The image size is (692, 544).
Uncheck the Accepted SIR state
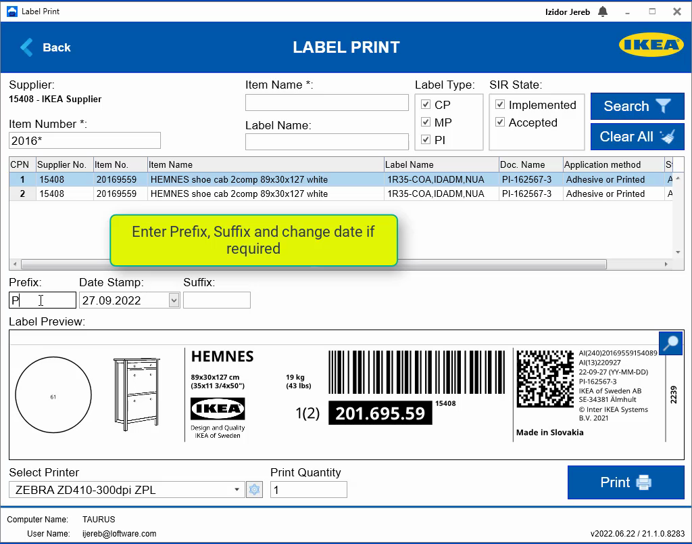(500, 122)
